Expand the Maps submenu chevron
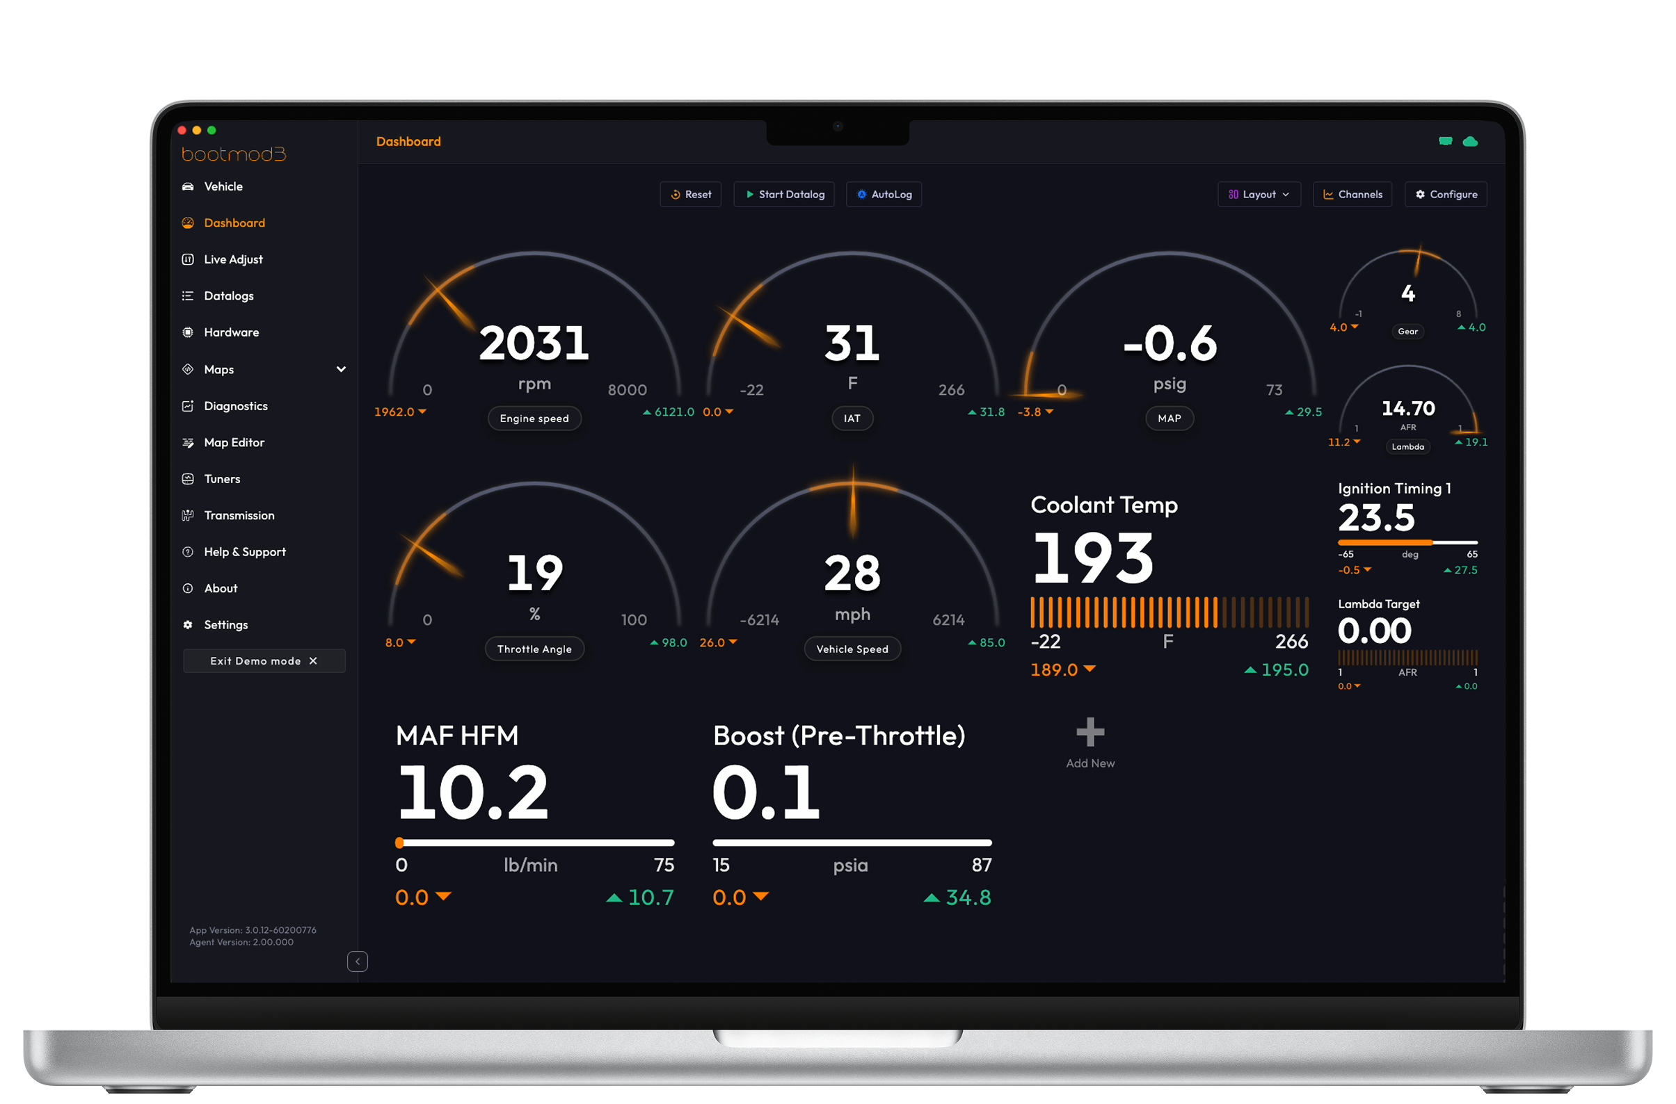The image size is (1676, 1104). click(x=342, y=370)
